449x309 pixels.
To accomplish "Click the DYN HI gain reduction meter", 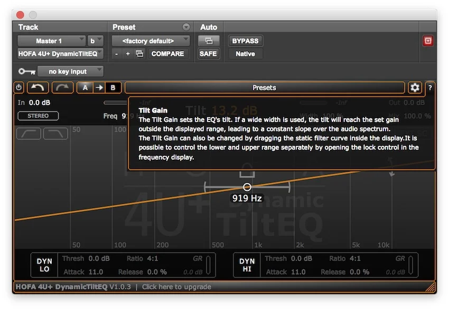I will click(x=410, y=265).
